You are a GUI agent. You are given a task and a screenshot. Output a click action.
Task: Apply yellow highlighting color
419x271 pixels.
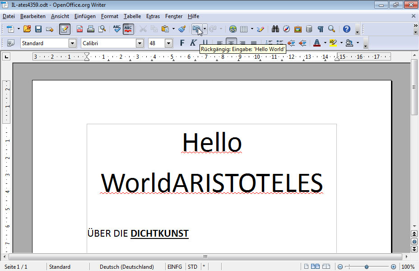333,43
